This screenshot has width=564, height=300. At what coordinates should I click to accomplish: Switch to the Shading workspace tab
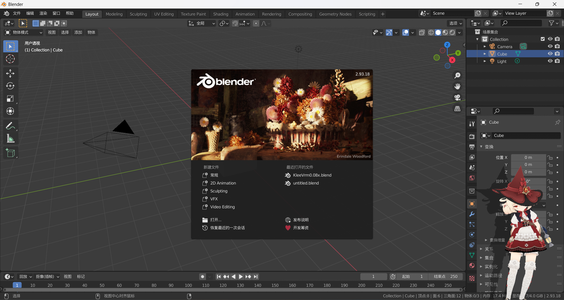coord(221,14)
